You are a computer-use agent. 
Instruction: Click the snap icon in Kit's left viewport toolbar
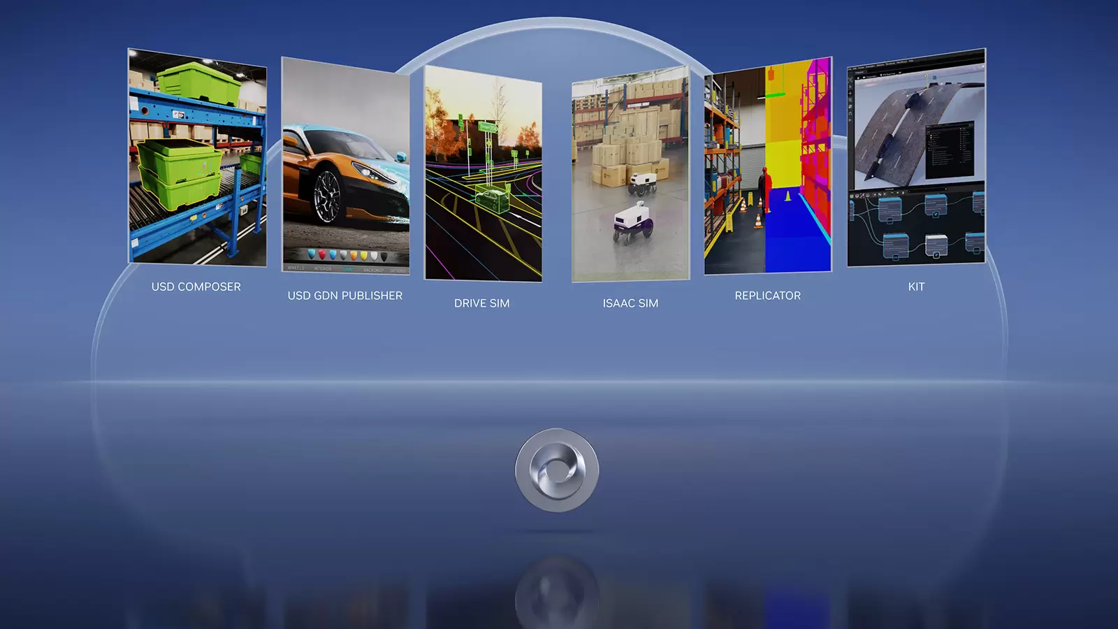(850, 113)
